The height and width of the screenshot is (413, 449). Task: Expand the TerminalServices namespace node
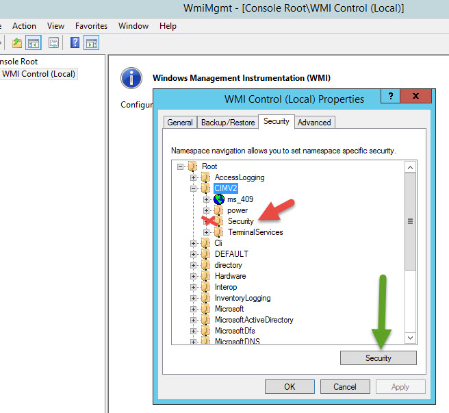coord(207,232)
